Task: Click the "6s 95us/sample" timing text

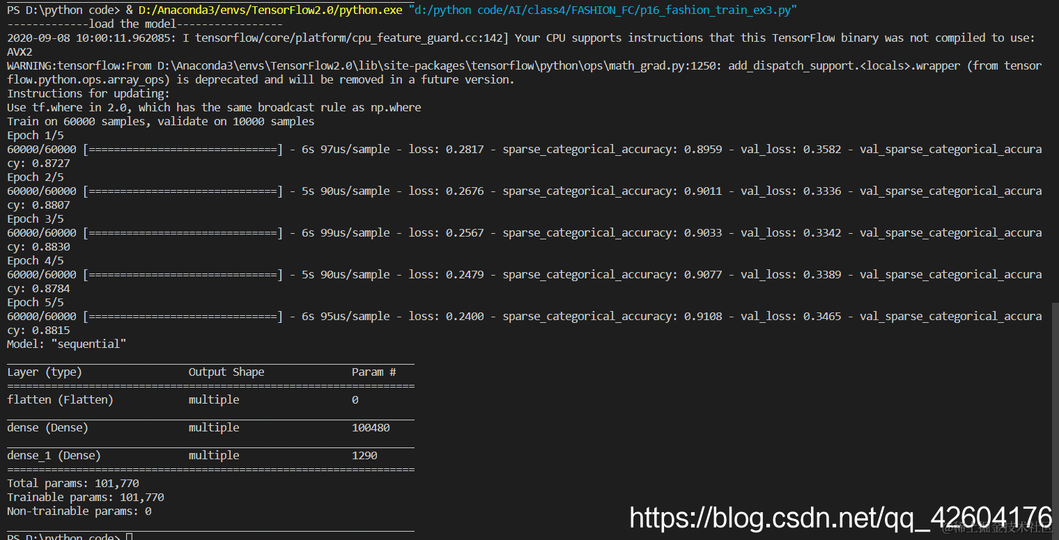Action: click(x=346, y=316)
